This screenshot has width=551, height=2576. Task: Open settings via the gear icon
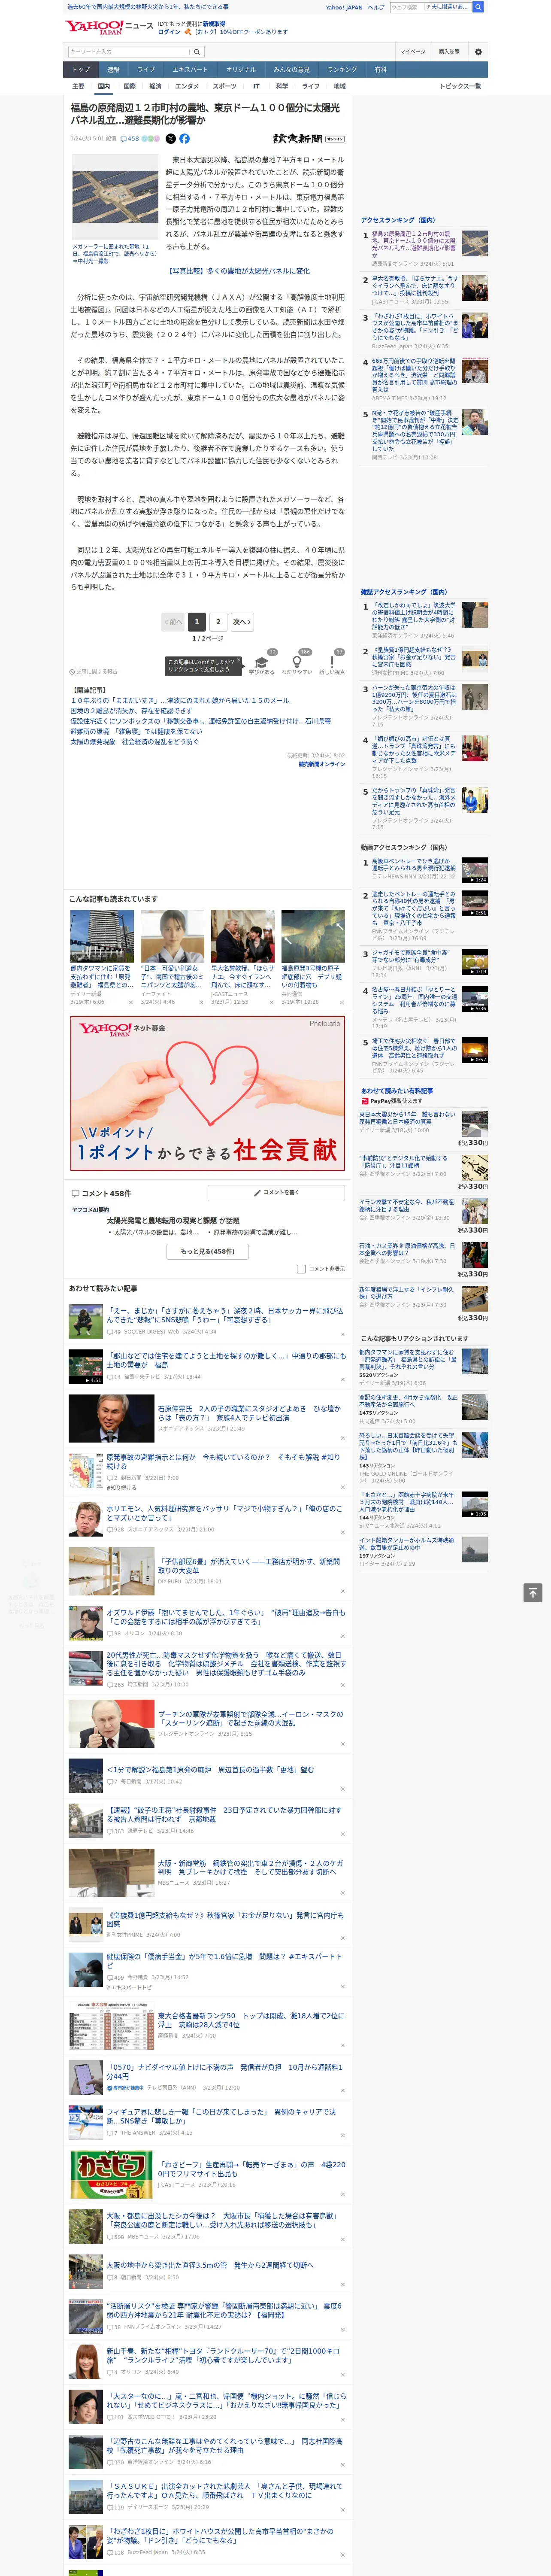click(478, 52)
